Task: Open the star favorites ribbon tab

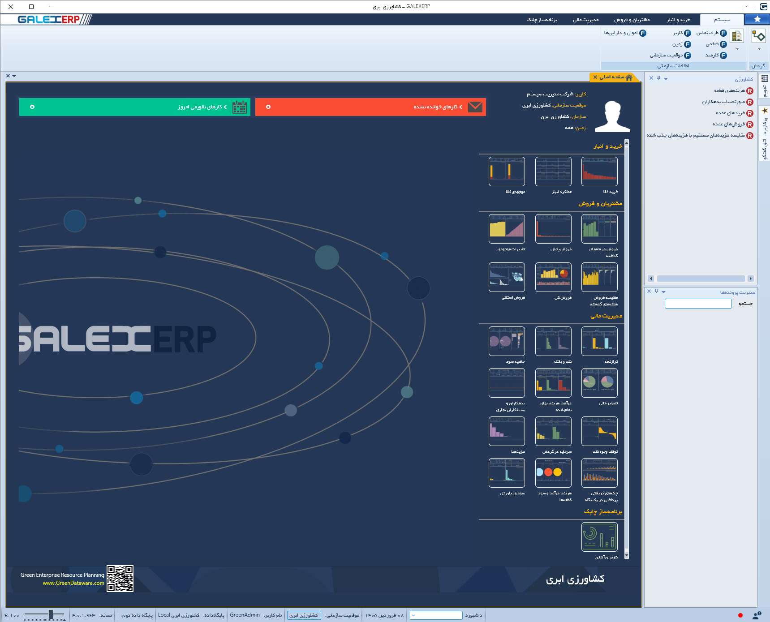Action: click(x=757, y=19)
